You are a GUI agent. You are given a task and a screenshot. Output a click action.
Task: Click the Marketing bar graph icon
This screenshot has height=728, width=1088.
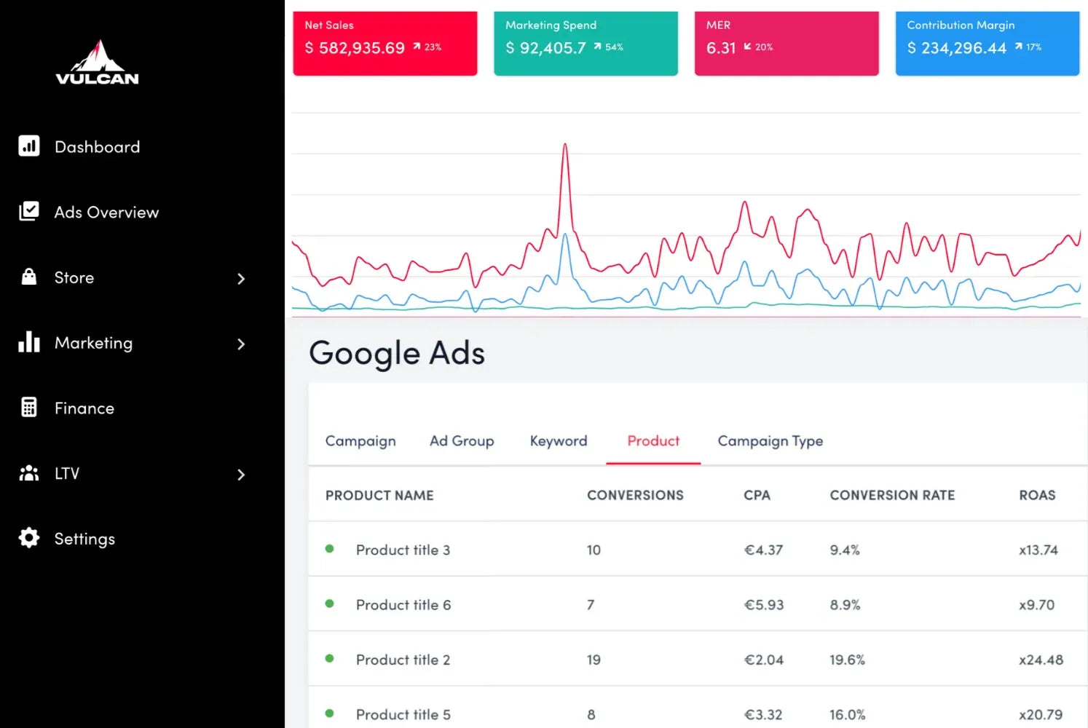pyautogui.click(x=29, y=342)
